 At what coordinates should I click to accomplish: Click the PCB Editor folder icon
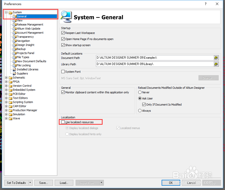(10, 94)
